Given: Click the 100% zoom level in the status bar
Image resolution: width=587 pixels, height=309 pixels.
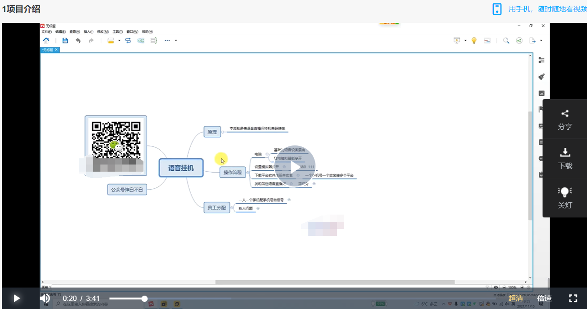Looking at the screenshot, I should pos(512,288).
